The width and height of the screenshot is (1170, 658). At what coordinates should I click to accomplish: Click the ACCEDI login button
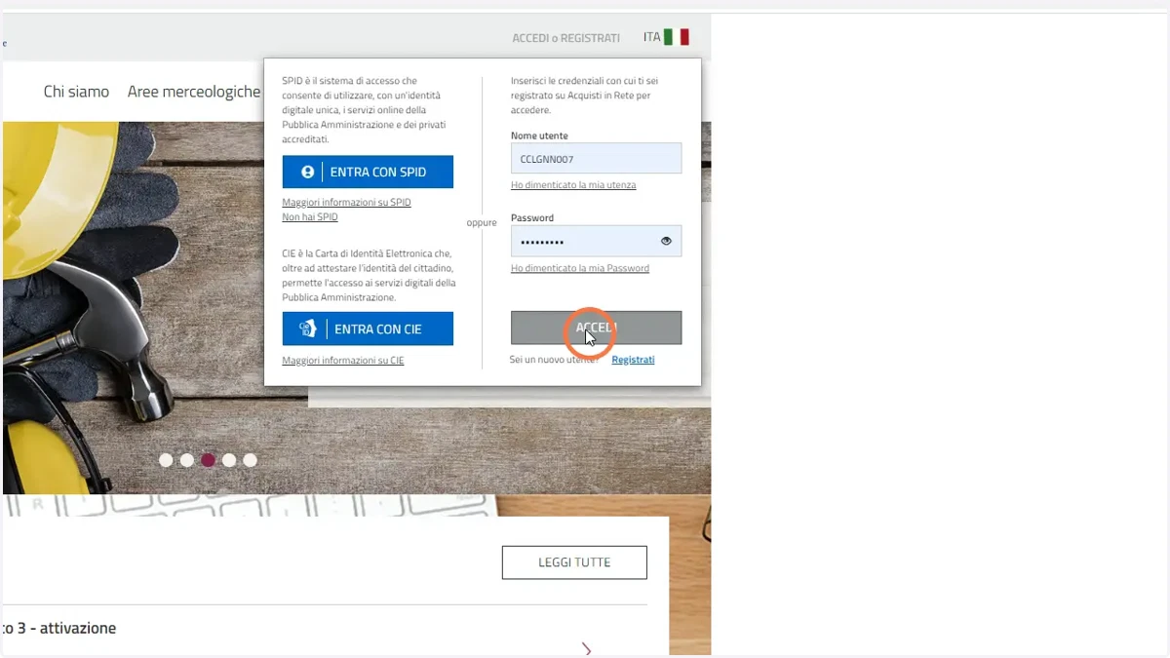(596, 328)
